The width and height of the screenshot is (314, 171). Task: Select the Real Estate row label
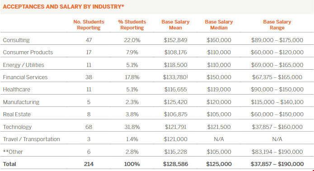17,114
